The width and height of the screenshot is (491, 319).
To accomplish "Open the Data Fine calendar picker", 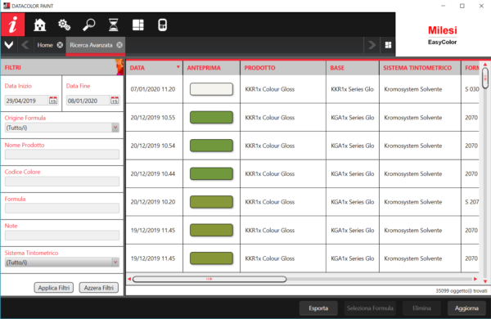I will click(115, 101).
